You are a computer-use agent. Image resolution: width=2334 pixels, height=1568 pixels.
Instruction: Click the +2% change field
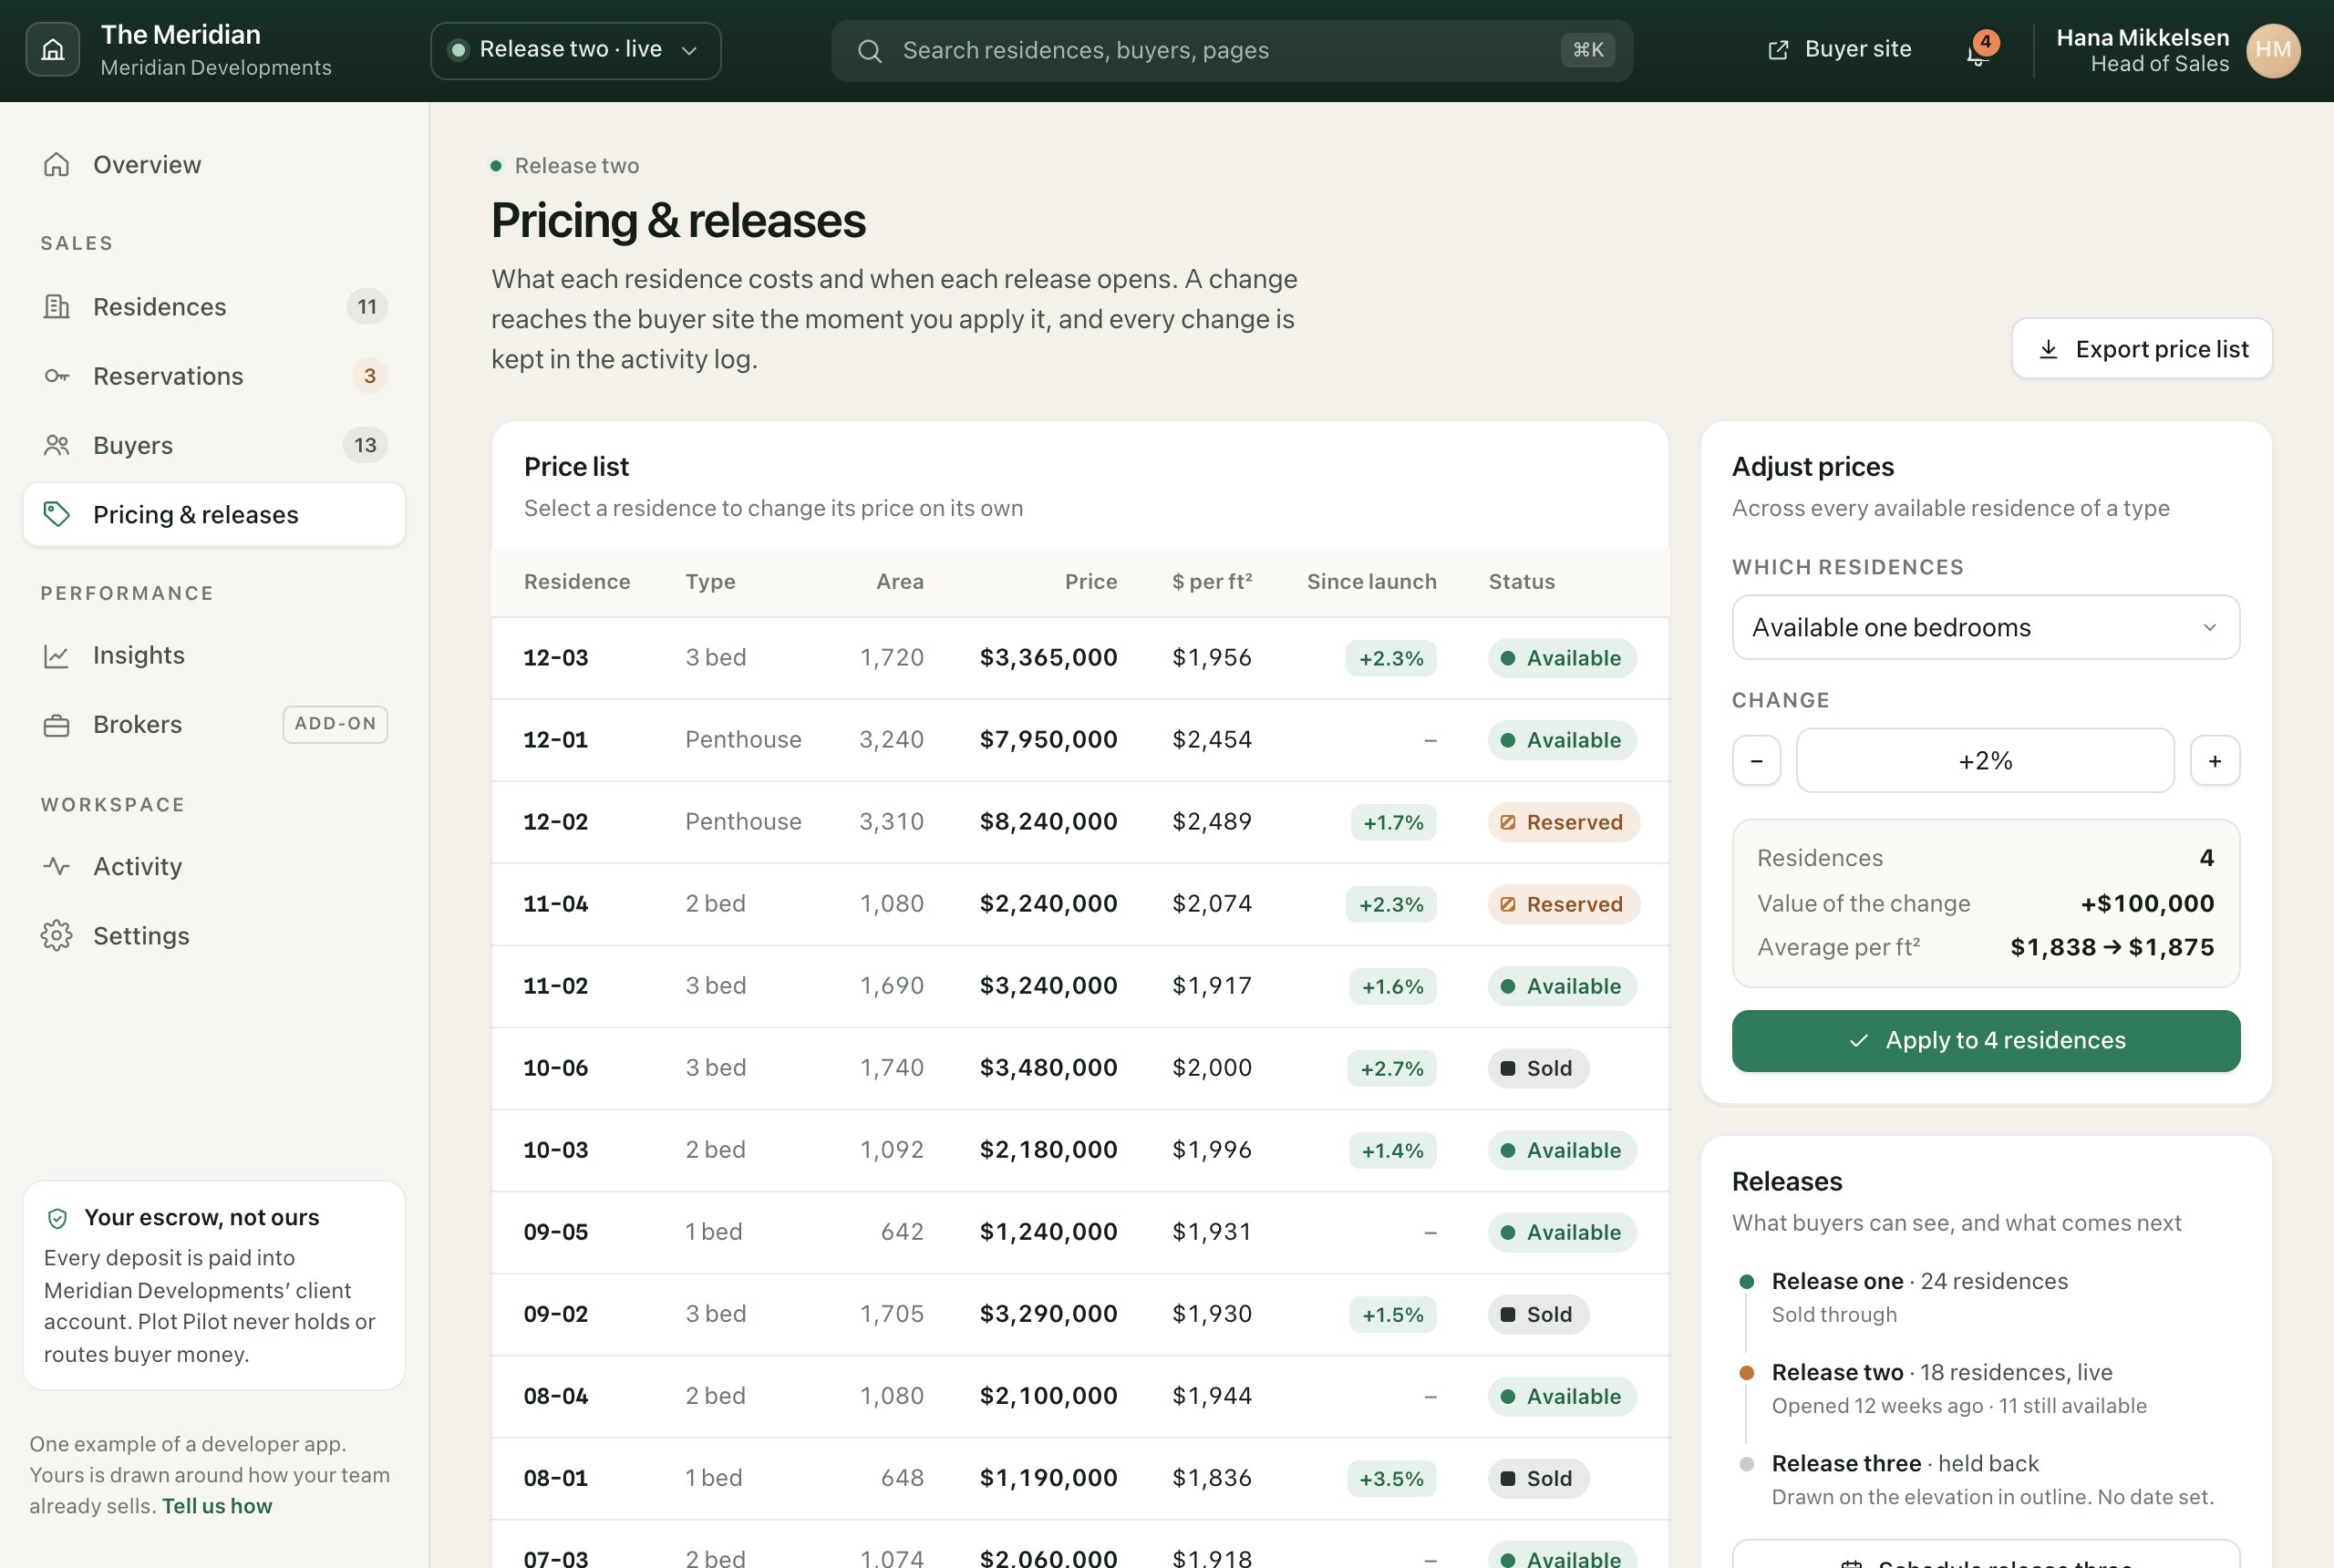(x=1985, y=761)
